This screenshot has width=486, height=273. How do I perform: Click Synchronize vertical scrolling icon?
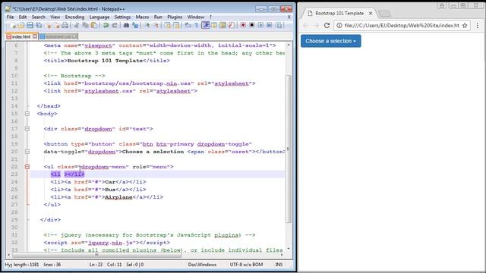click(167, 26)
